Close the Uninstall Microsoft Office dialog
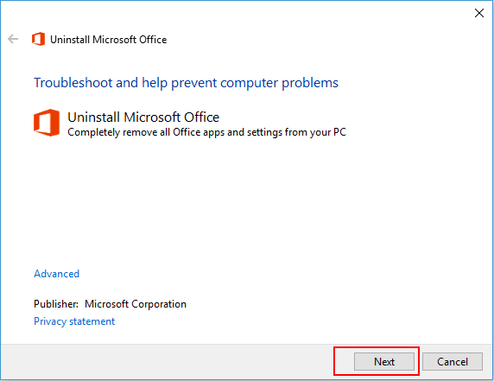The image size is (494, 381). [x=479, y=13]
